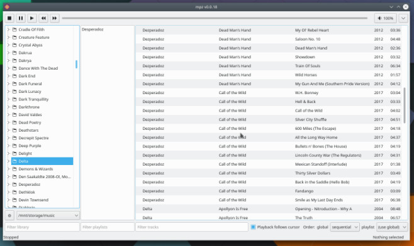
Task: Select the Desperadoz folder icon
Action: (15, 184)
